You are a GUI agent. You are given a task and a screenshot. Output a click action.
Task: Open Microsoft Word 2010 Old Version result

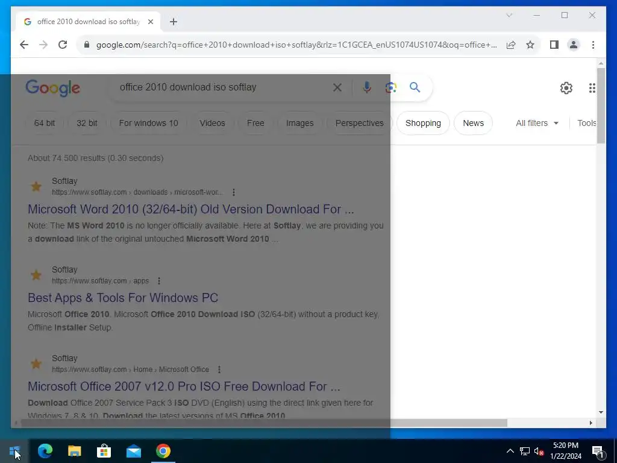point(191,209)
